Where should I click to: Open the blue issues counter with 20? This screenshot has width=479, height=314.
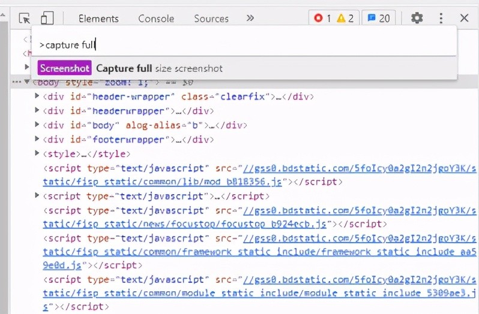[x=378, y=19]
